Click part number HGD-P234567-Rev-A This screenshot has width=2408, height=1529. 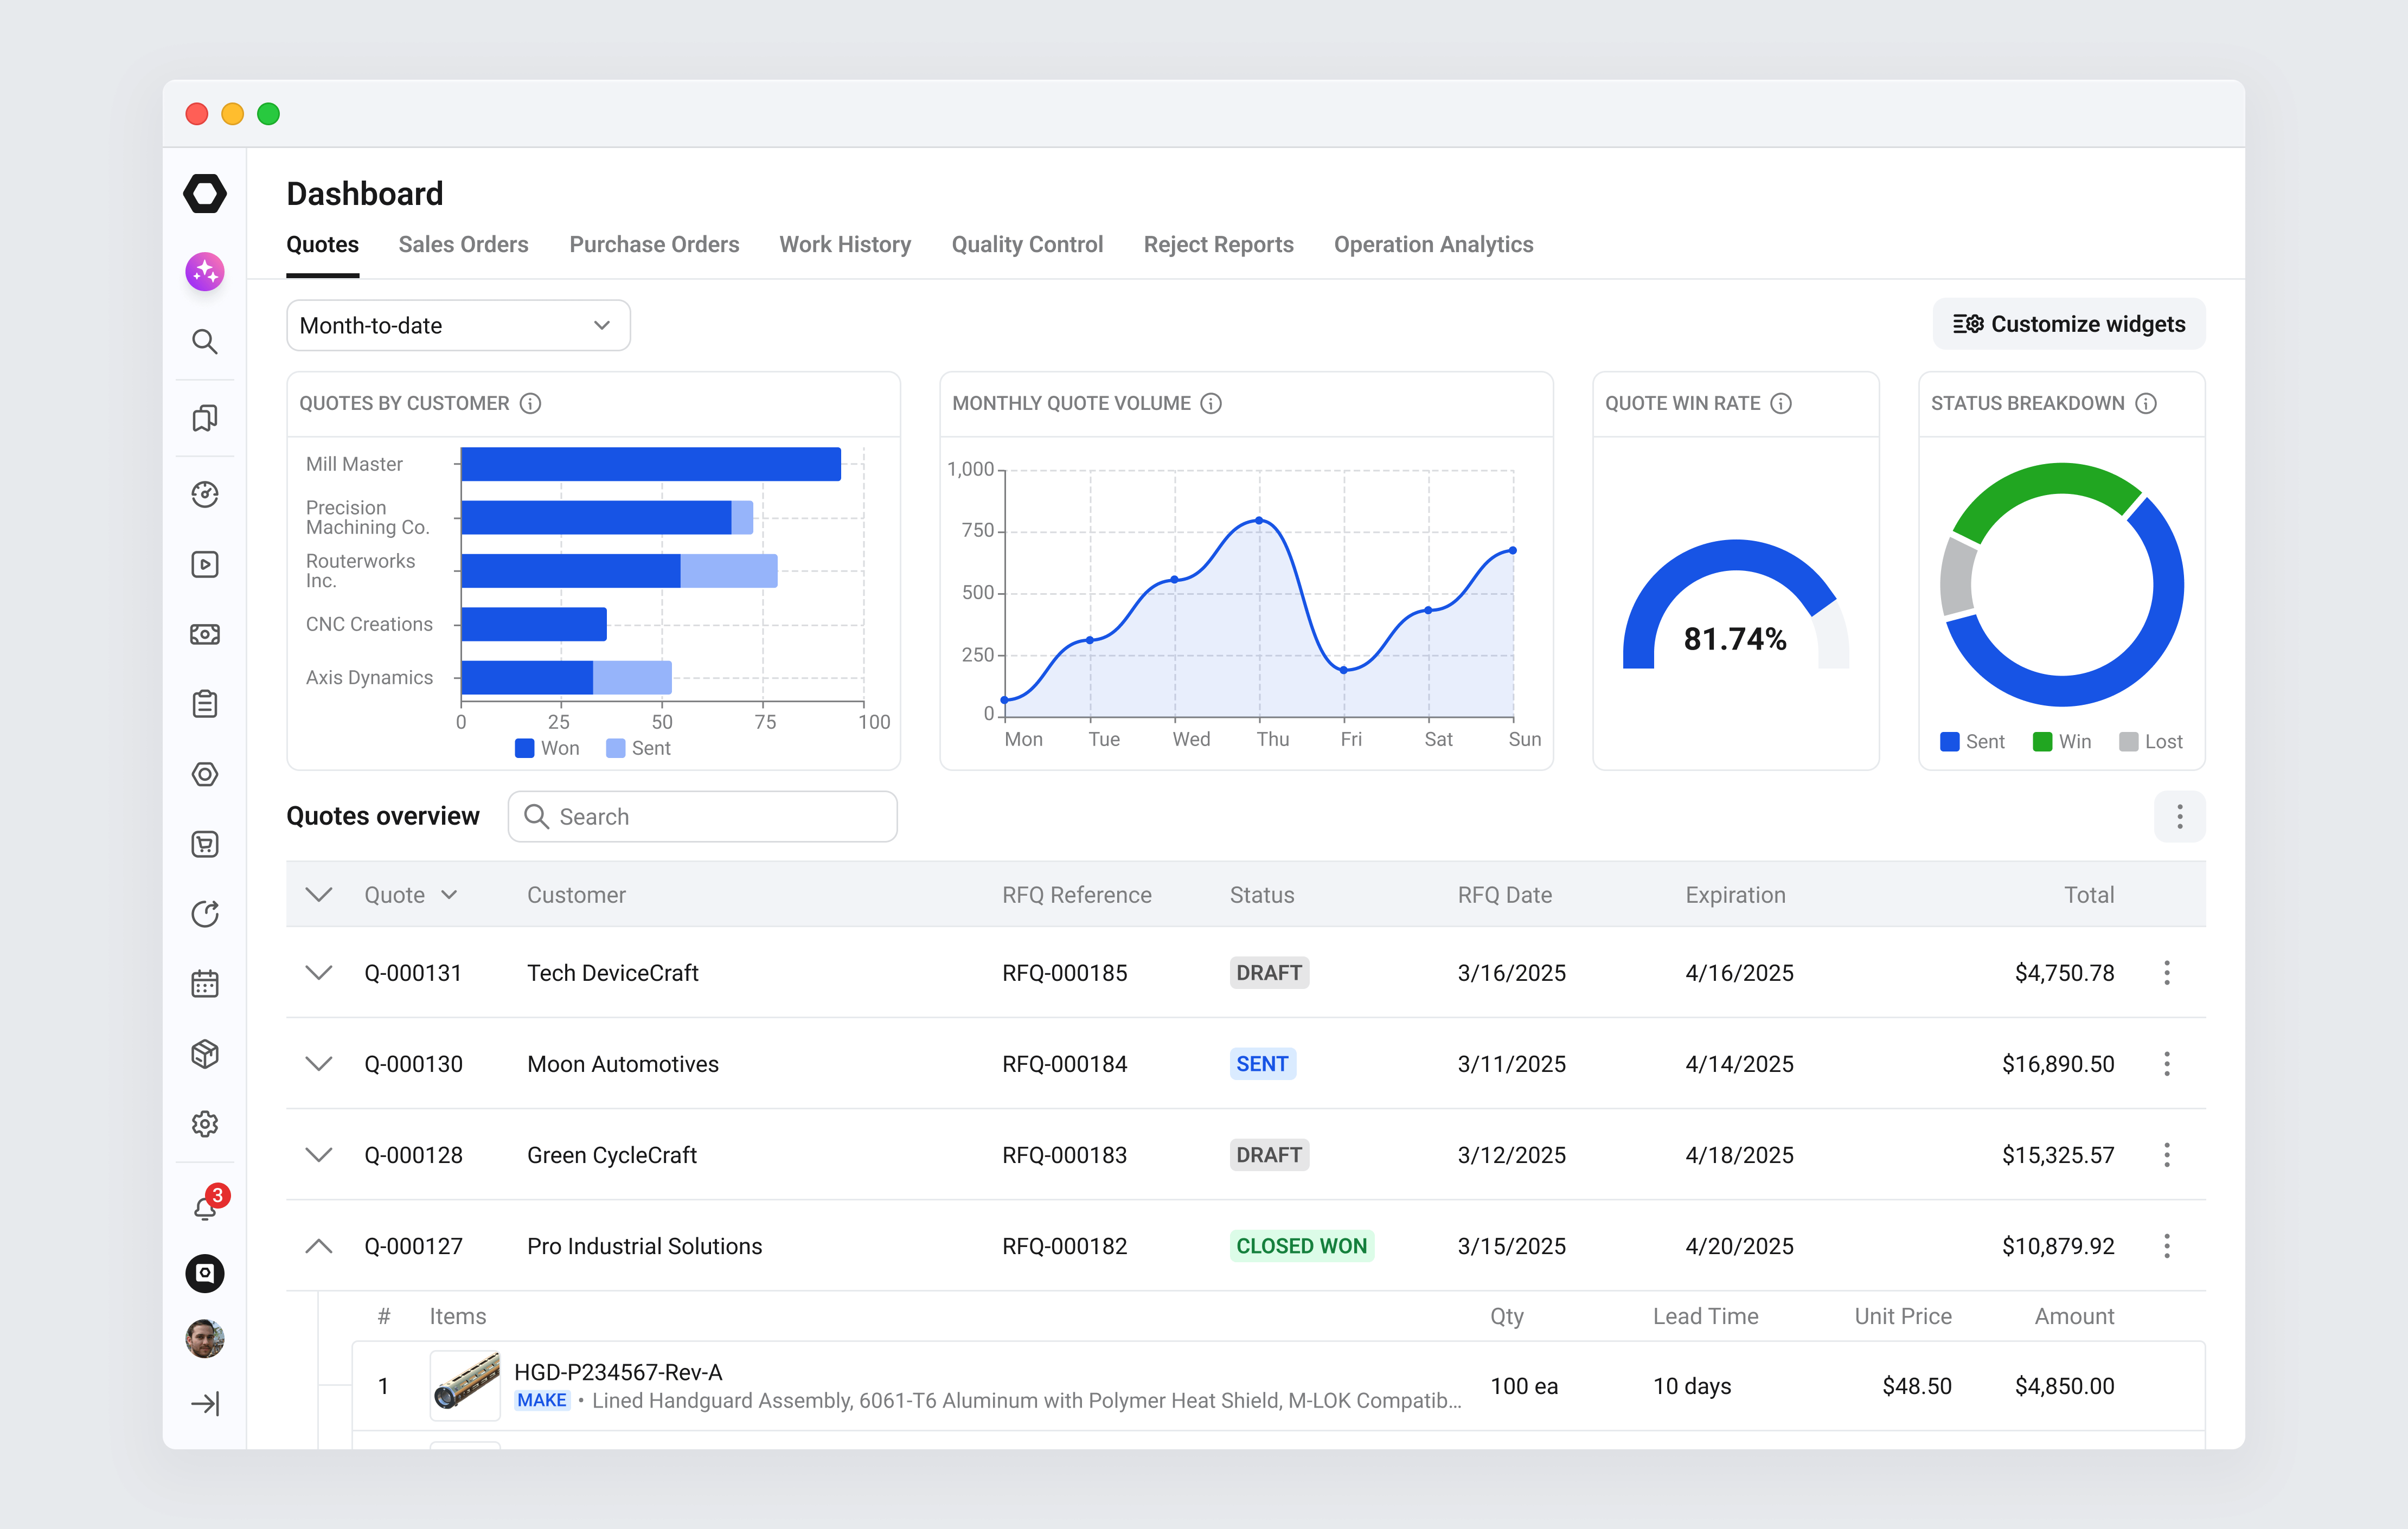pos(618,1372)
